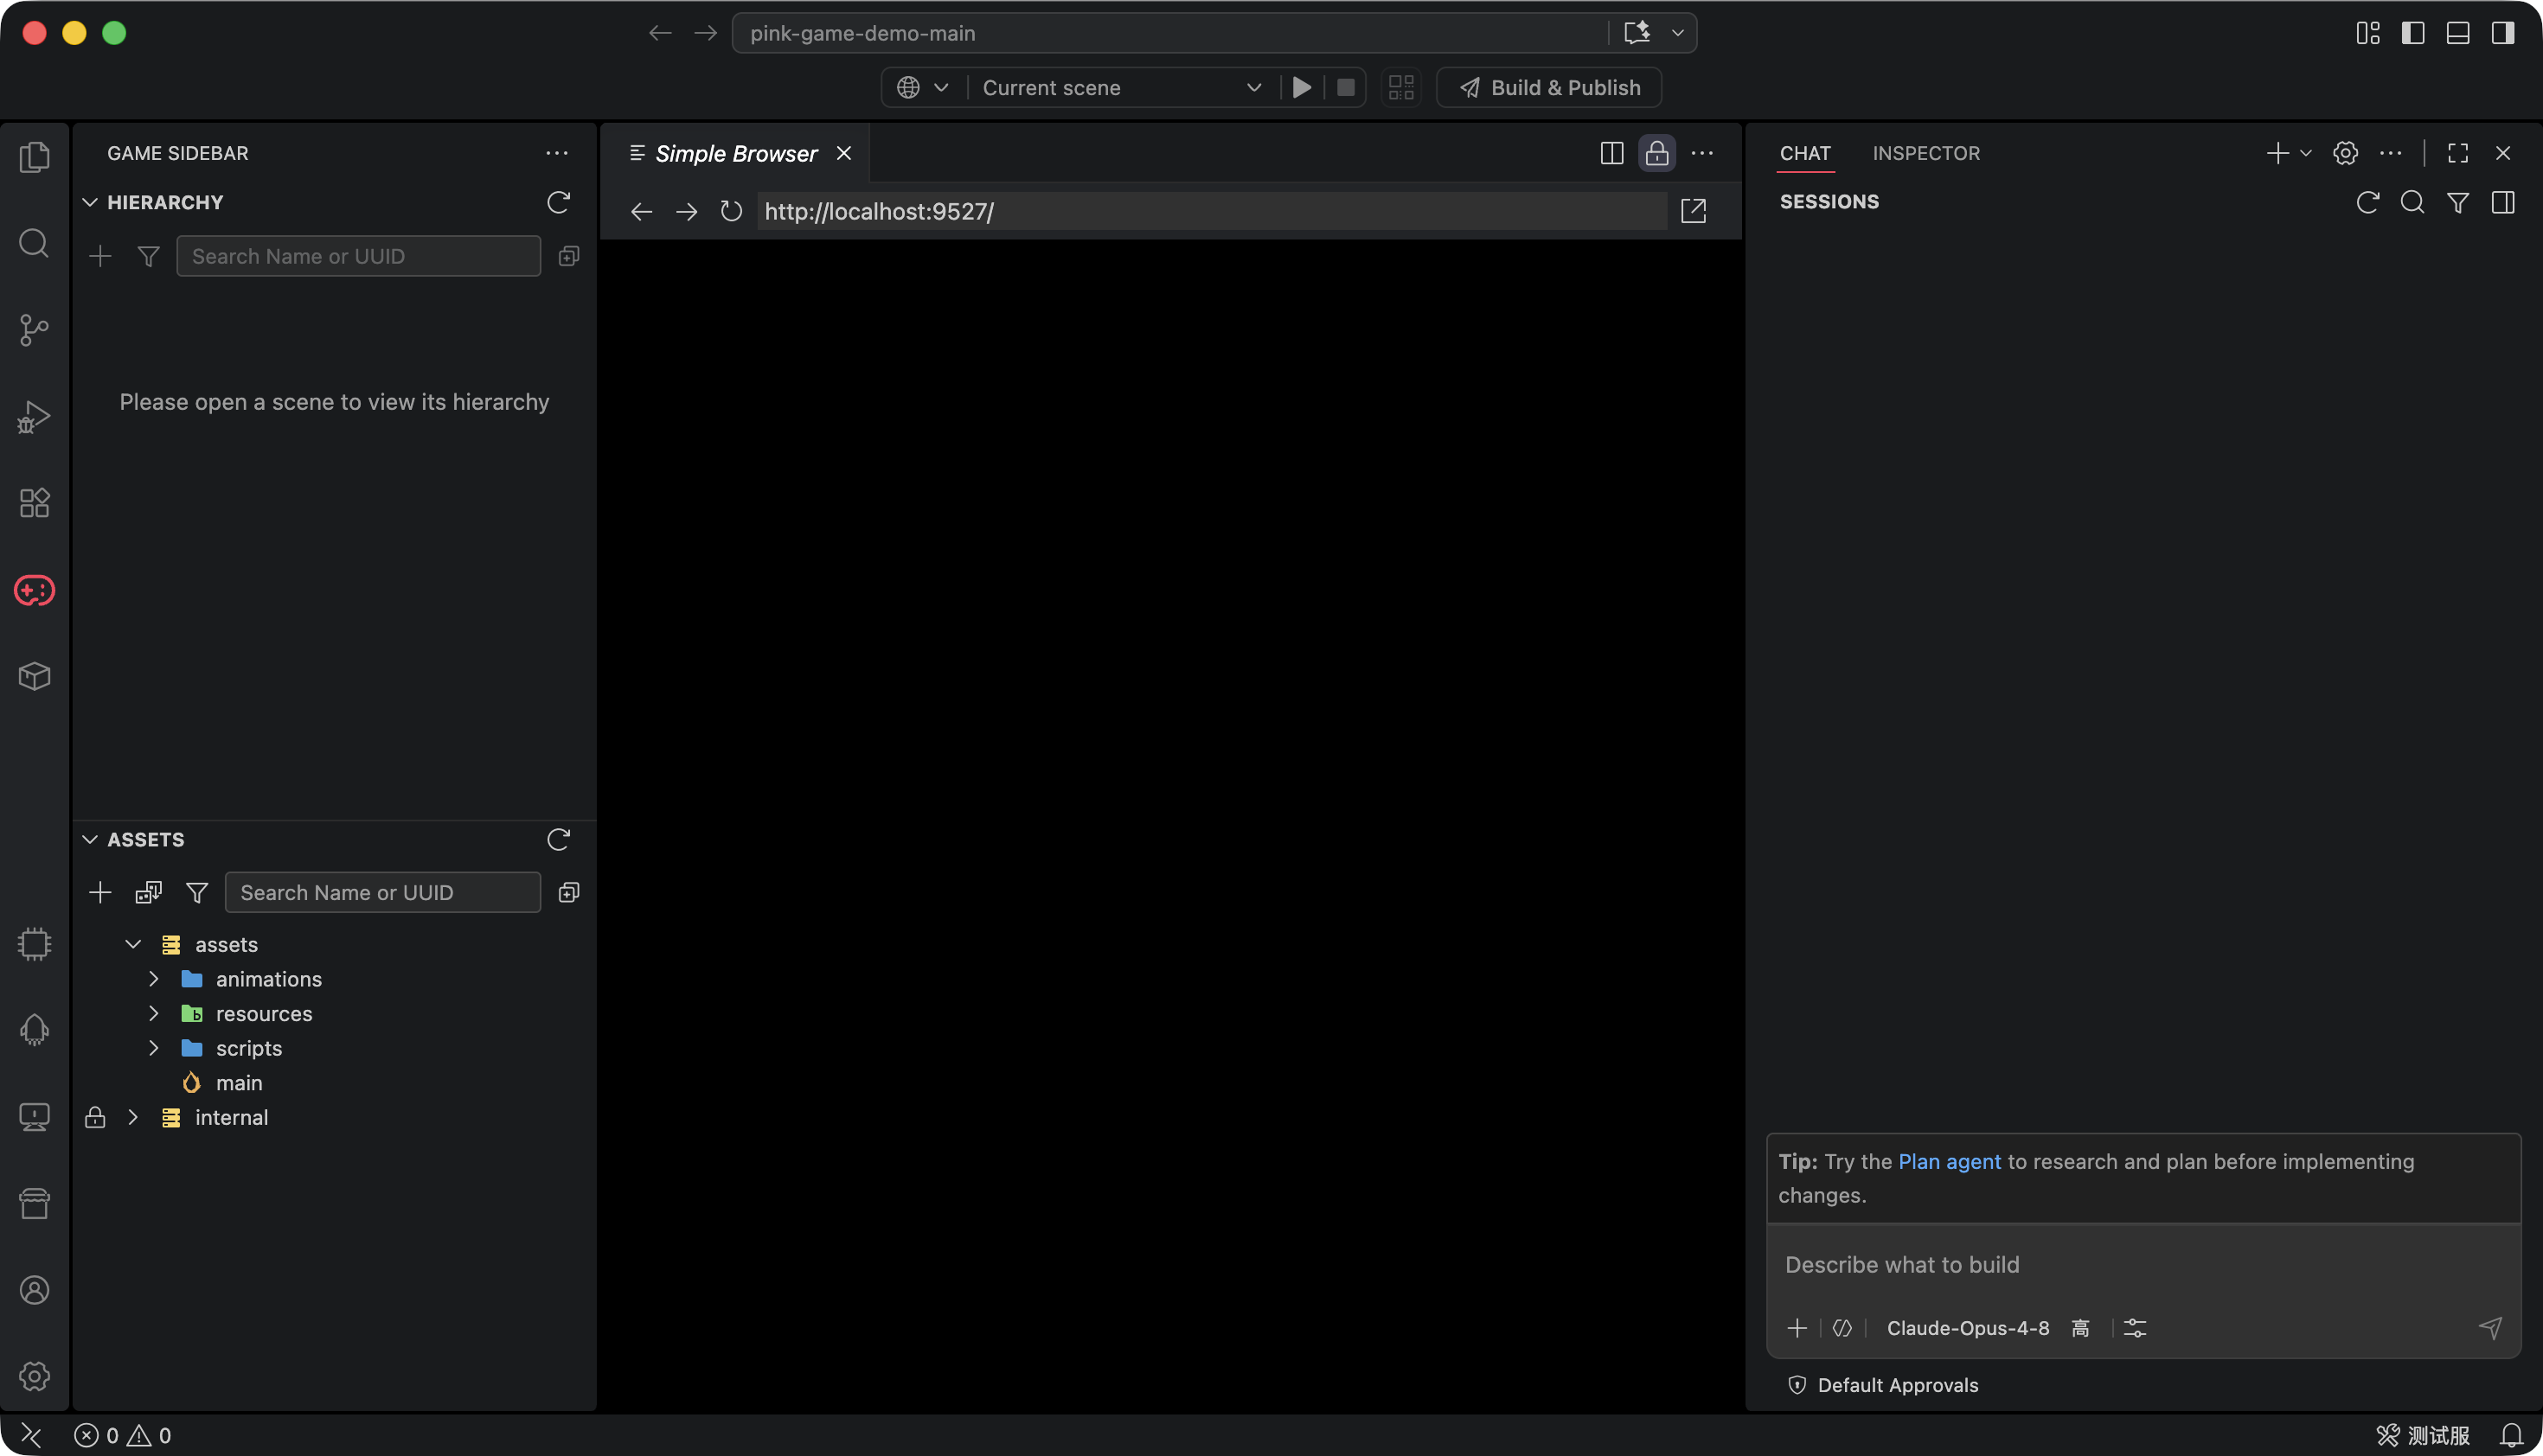The image size is (2543, 1456).
Task: Open the Explorer files icon in activity bar
Action: [x=34, y=157]
